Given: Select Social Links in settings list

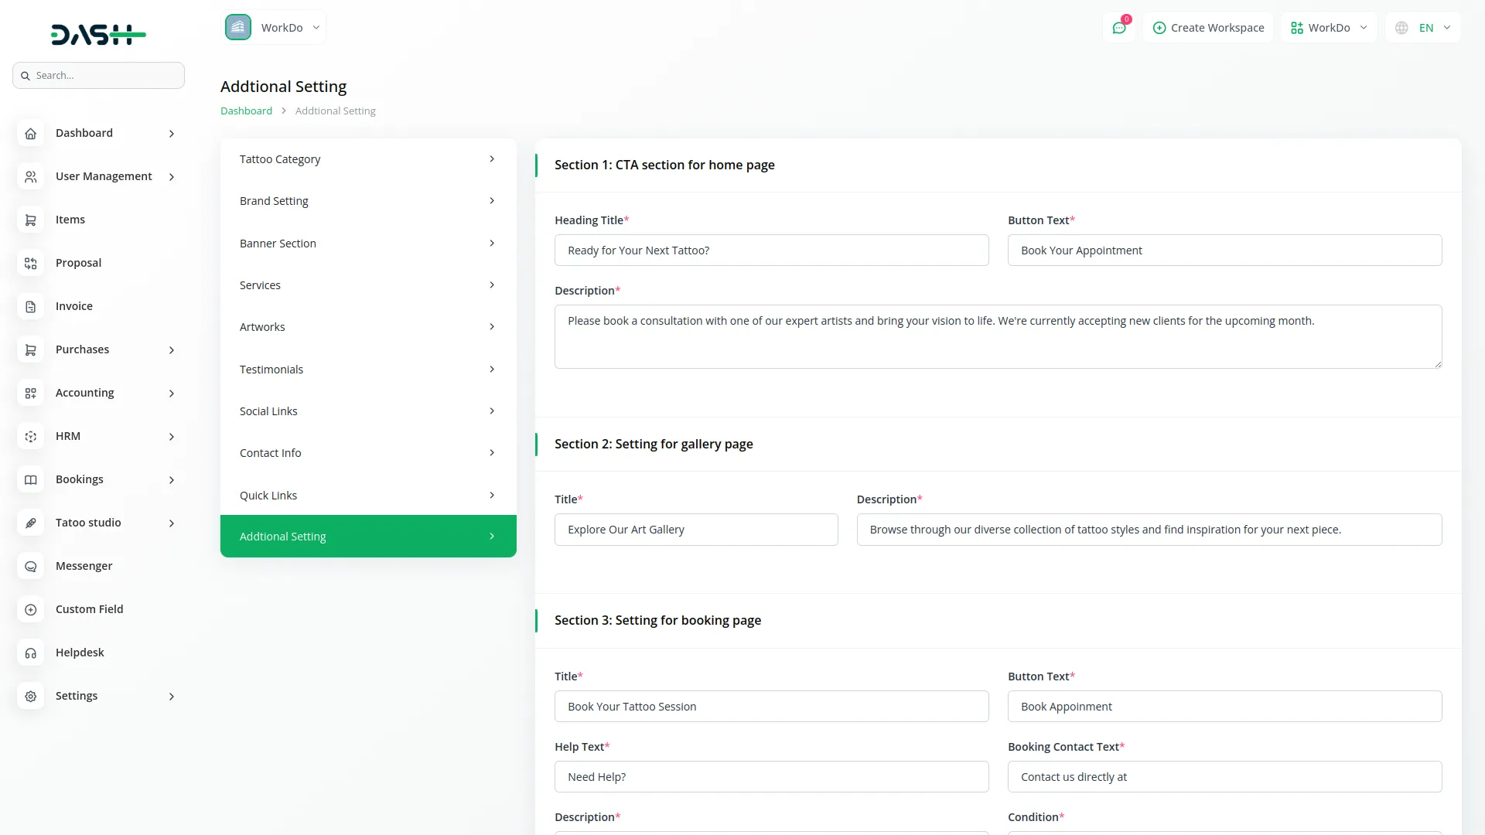Looking at the screenshot, I should pyautogui.click(x=367, y=411).
